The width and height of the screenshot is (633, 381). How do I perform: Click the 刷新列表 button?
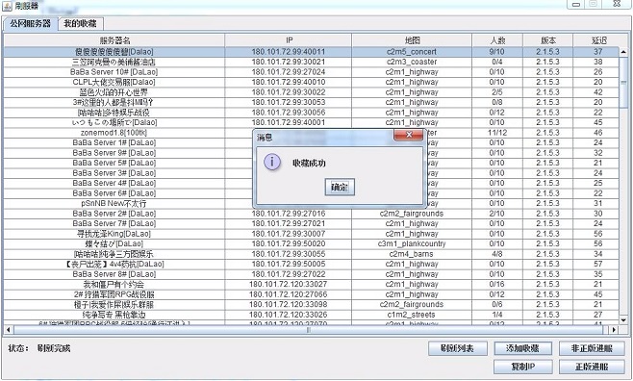(x=458, y=348)
